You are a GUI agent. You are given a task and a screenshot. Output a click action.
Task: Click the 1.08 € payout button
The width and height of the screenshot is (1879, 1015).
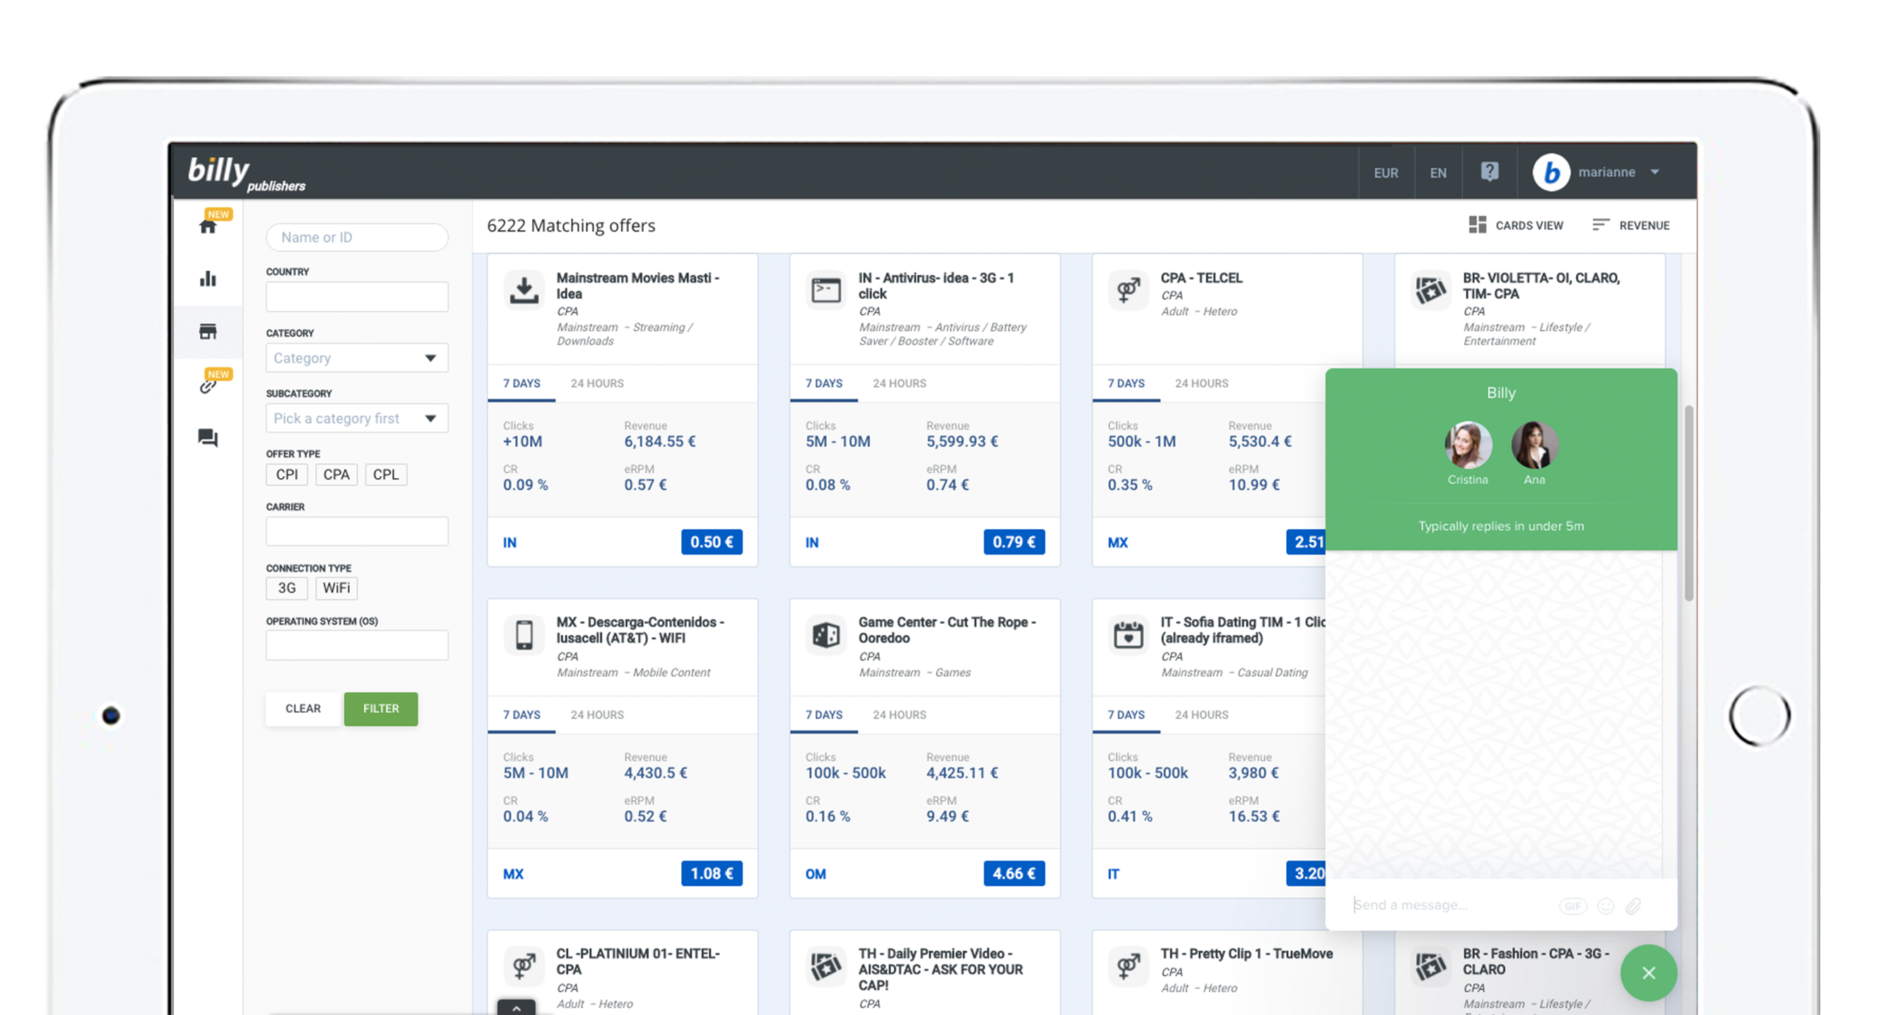712,874
